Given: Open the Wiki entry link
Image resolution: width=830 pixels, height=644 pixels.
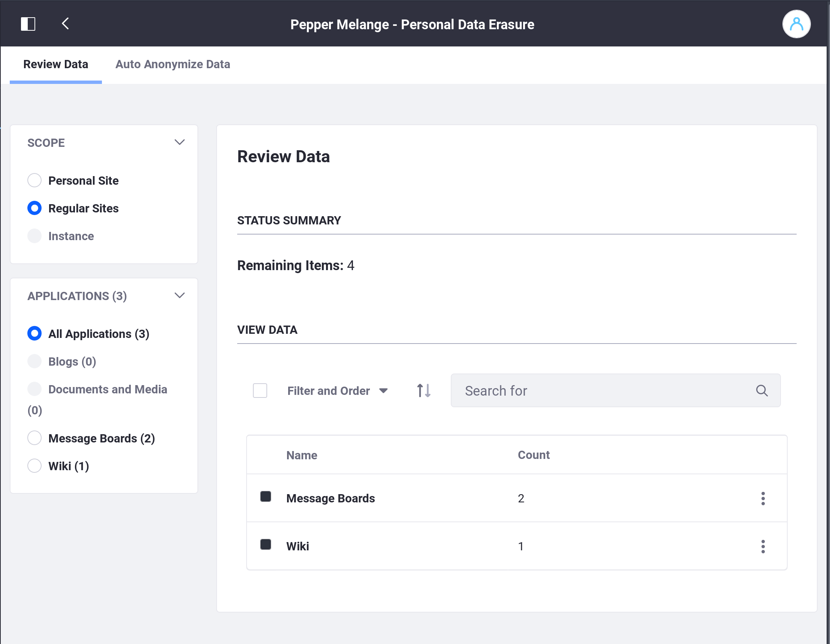Looking at the screenshot, I should (298, 546).
